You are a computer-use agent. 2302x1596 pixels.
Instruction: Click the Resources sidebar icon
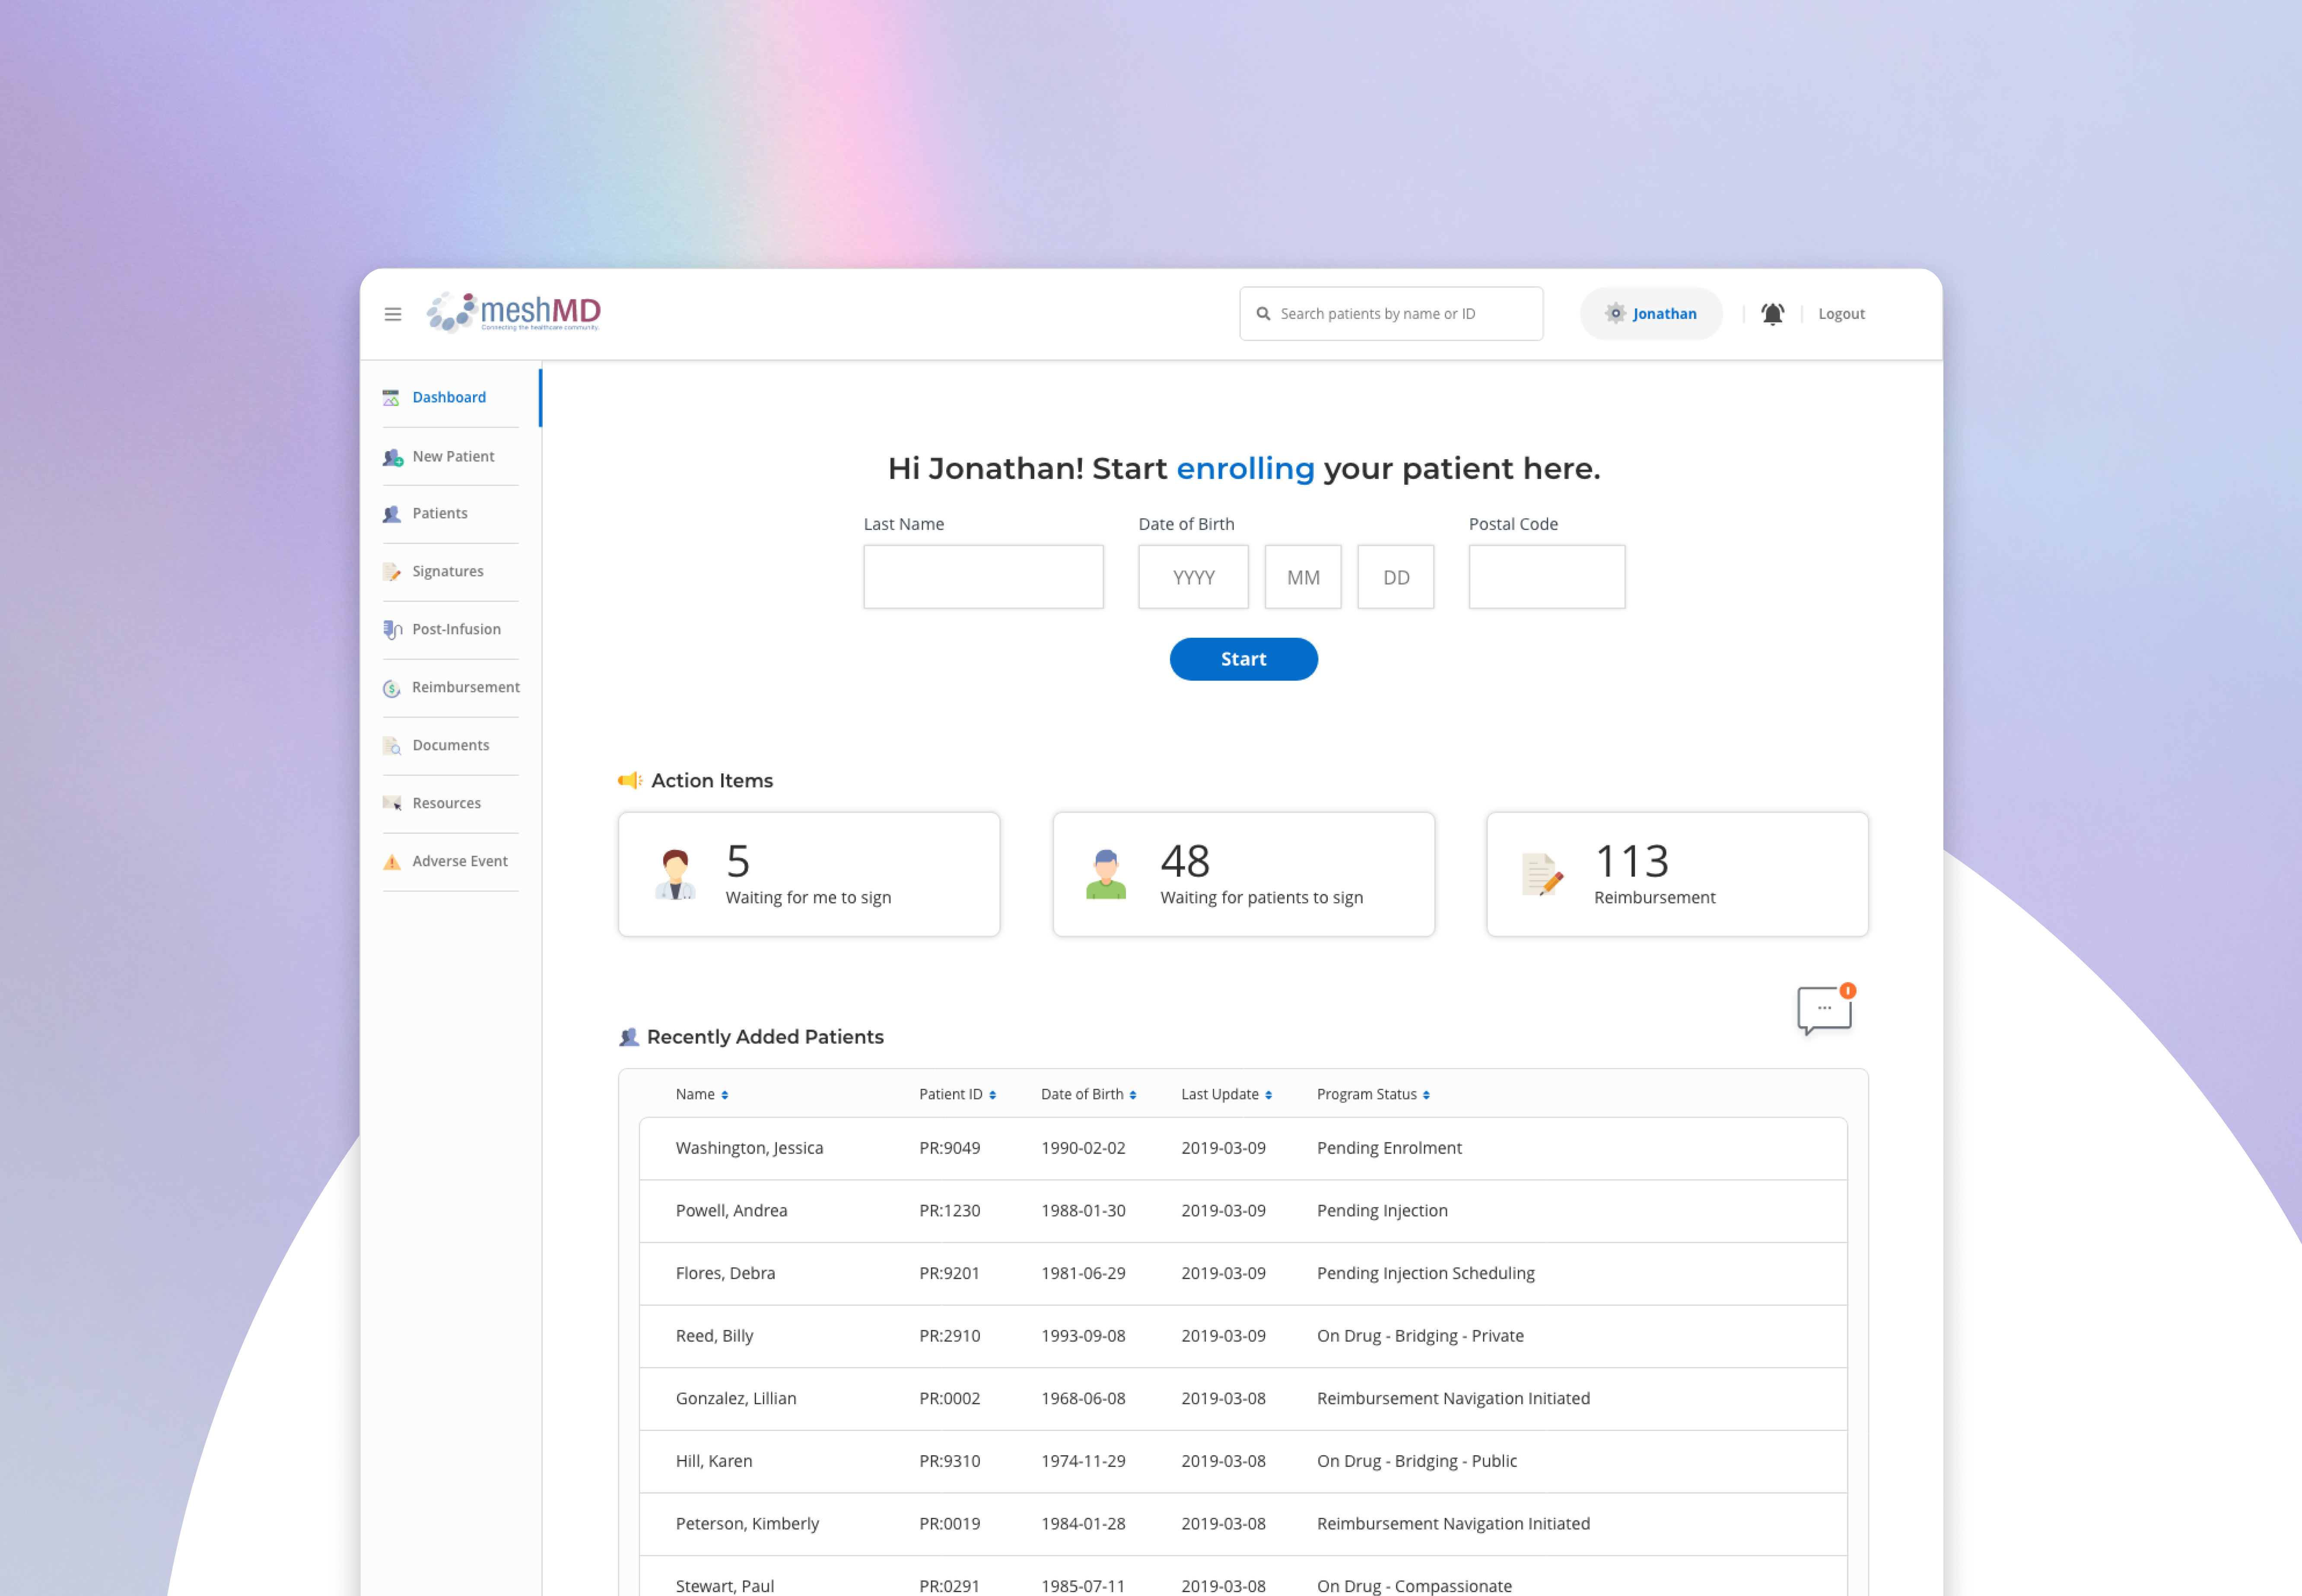point(392,803)
